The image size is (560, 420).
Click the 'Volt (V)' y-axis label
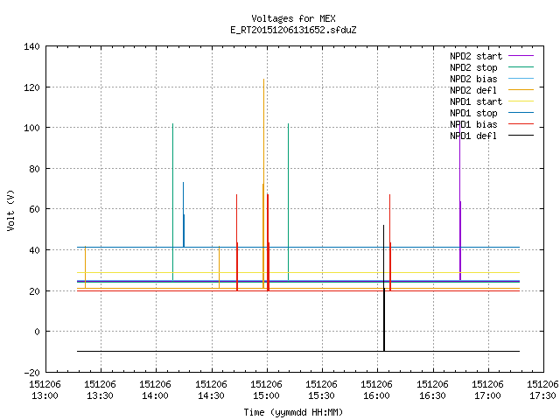pos(10,210)
